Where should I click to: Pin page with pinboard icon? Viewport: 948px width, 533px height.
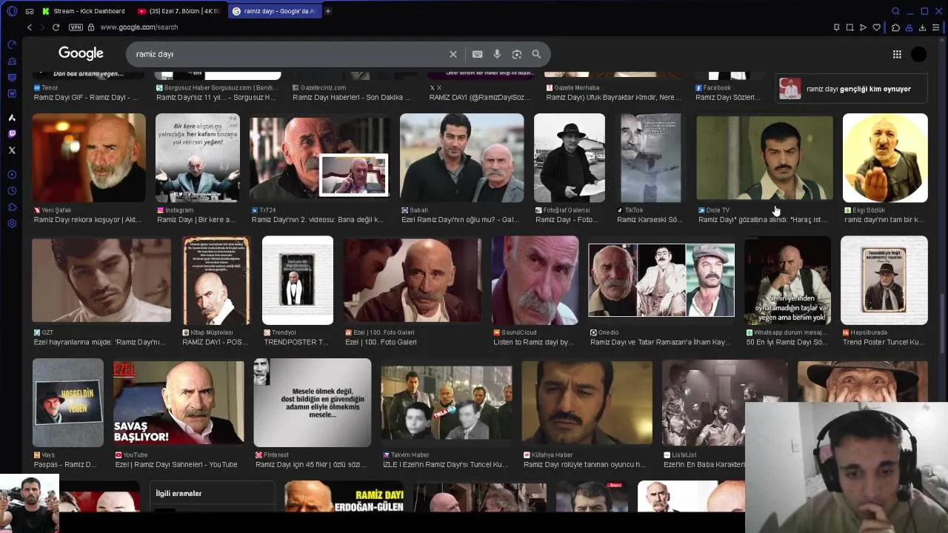click(x=836, y=27)
